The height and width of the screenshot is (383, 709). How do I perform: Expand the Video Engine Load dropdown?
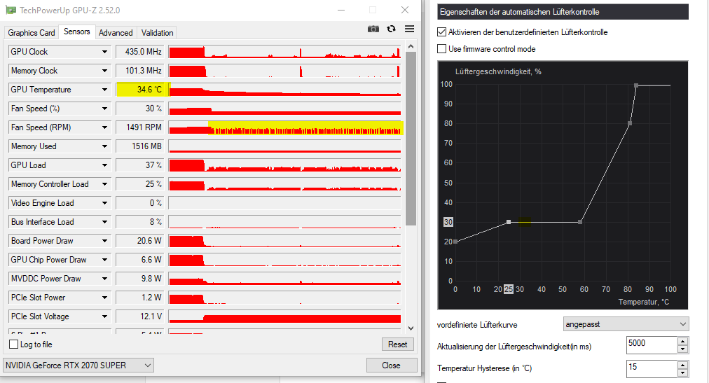point(104,203)
